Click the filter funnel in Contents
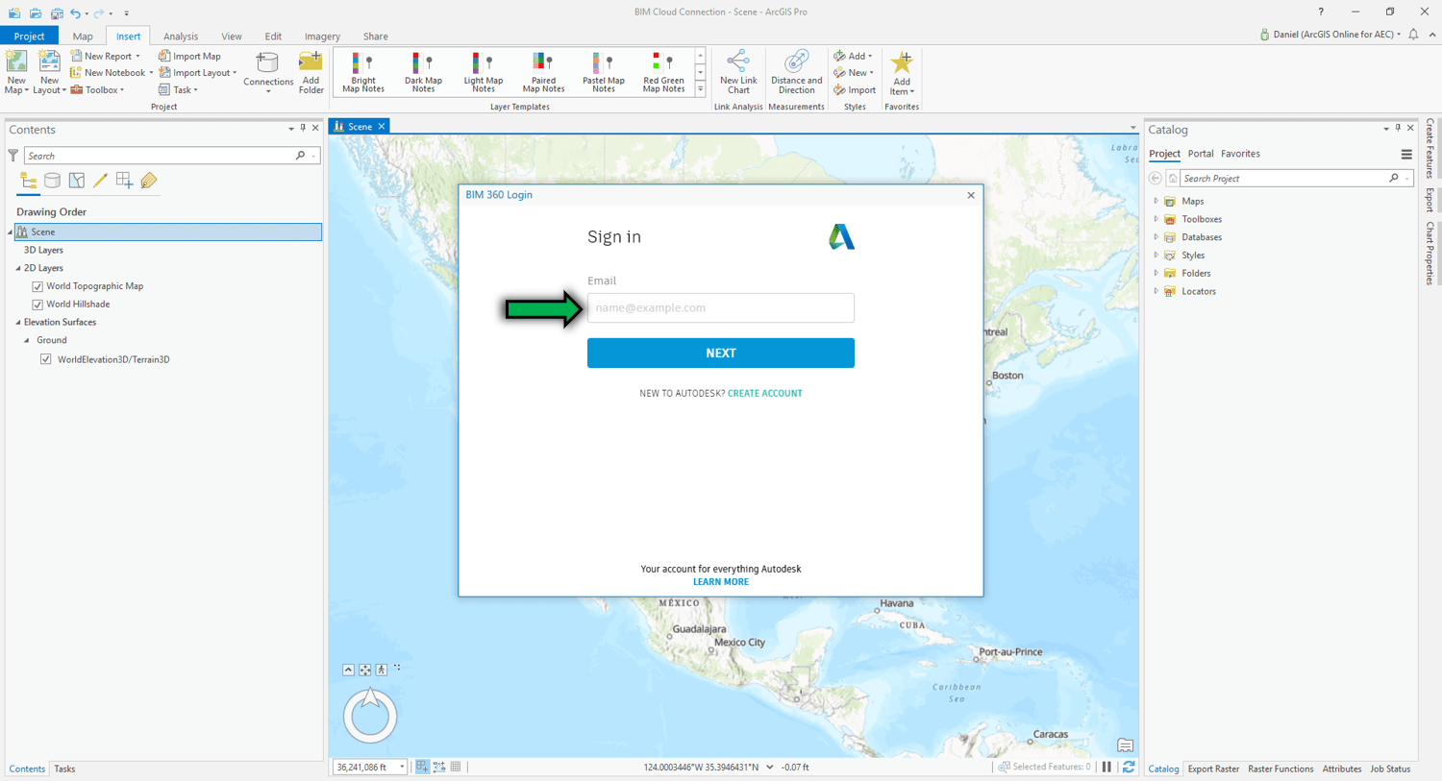 click(x=12, y=156)
